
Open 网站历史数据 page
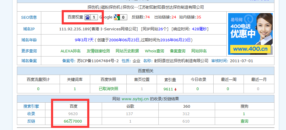(x=127, y=51)
